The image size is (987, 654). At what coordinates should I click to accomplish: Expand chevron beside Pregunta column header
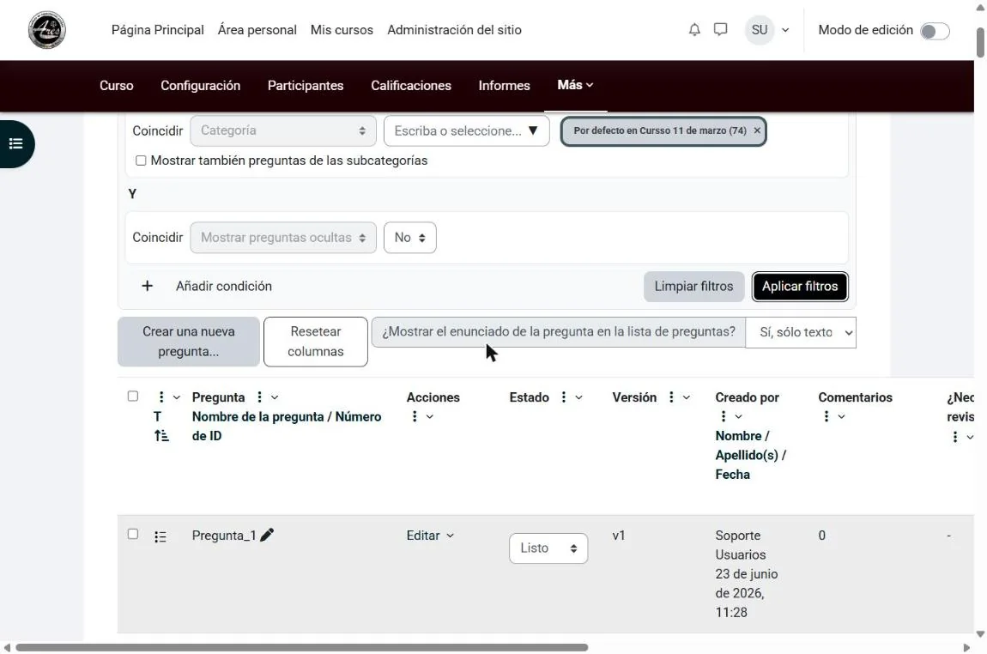click(275, 398)
